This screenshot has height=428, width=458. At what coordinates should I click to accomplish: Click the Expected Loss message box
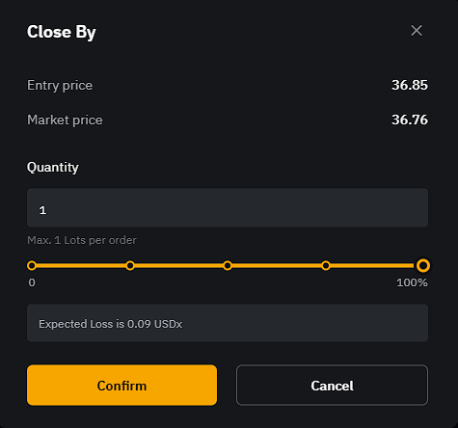click(228, 323)
